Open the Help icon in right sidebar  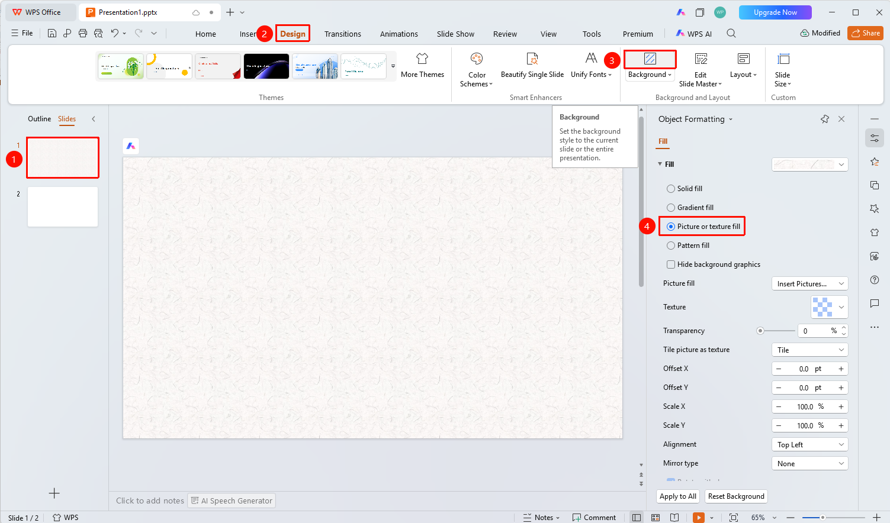(x=875, y=280)
